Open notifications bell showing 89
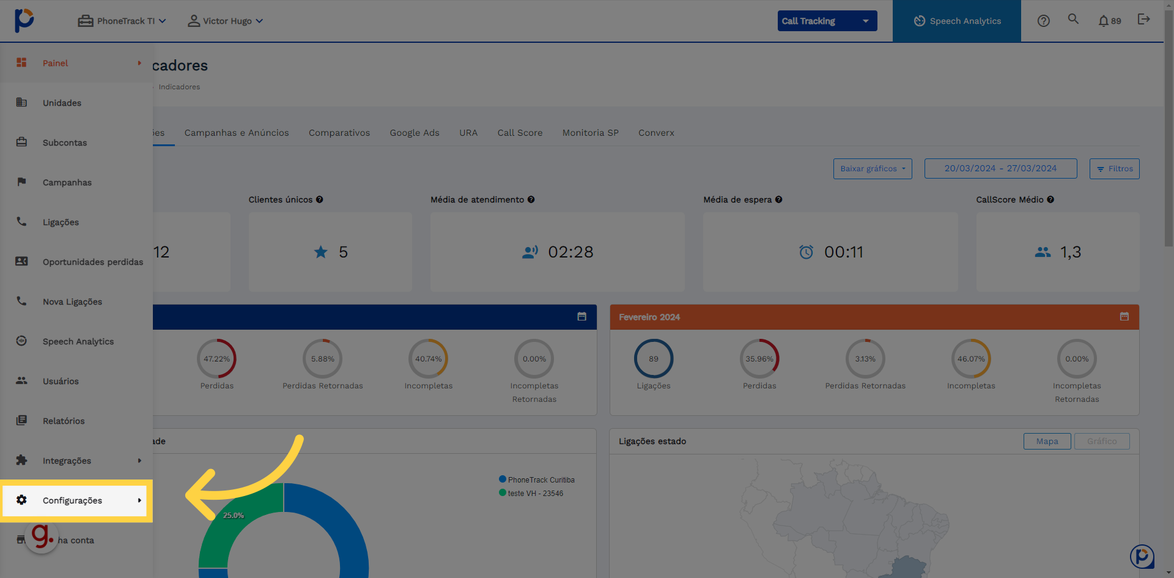Viewport: 1174px width, 578px height. click(x=1109, y=21)
